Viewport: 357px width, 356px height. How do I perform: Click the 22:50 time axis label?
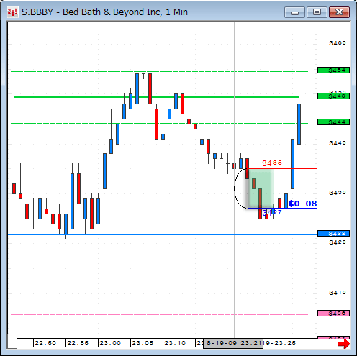pyautogui.click(x=45, y=343)
